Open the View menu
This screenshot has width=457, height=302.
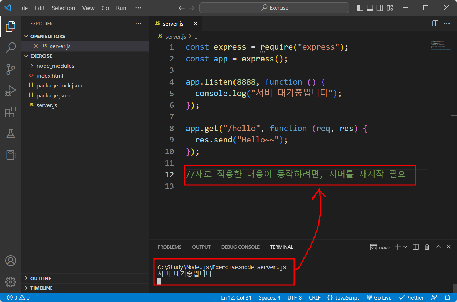(88, 8)
